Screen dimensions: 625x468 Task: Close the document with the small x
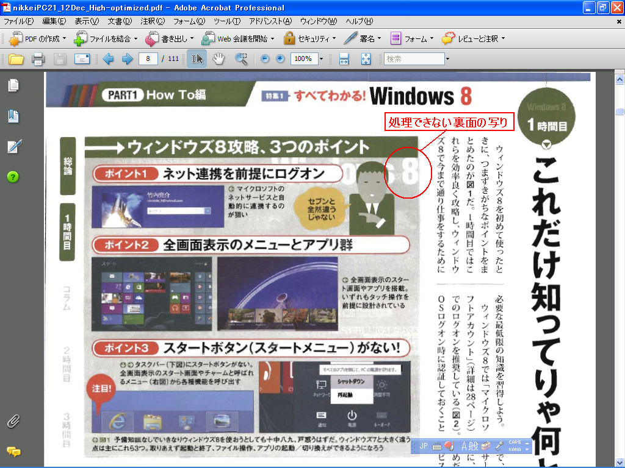(x=619, y=22)
